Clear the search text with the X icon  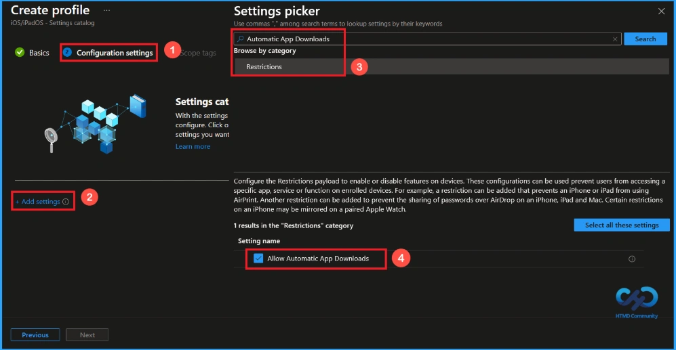[x=615, y=39]
